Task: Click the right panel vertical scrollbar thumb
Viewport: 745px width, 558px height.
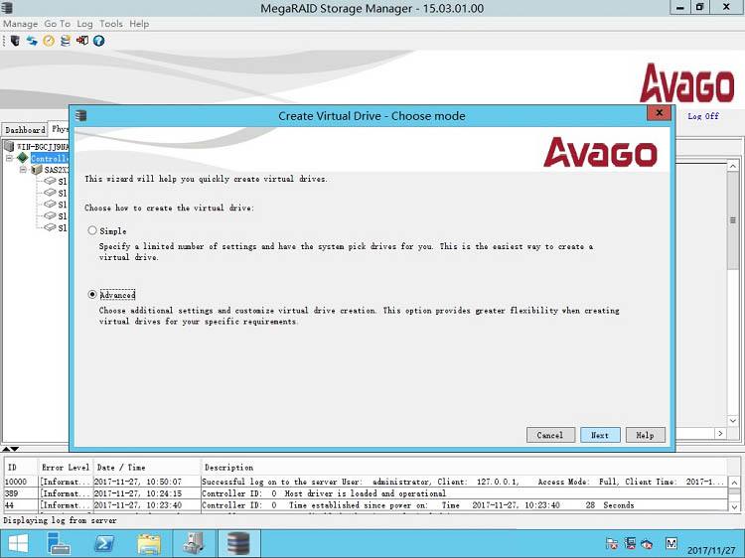Action: click(733, 219)
